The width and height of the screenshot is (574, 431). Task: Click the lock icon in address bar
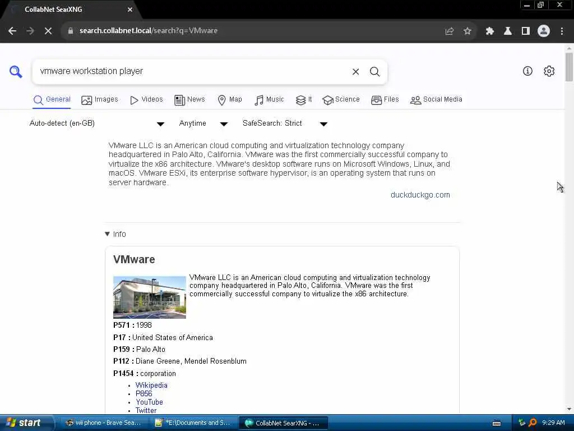pos(70,31)
